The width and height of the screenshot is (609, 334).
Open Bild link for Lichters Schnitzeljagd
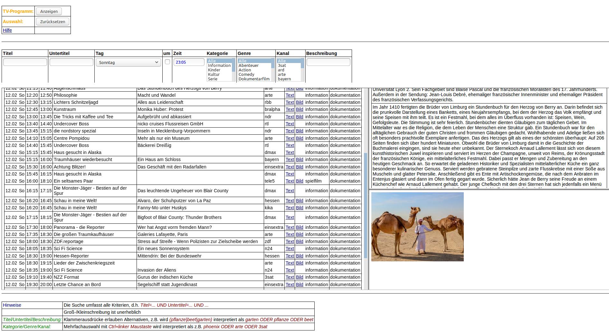tap(300, 102)
